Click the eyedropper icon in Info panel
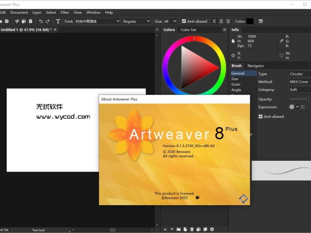This screenshot has width=311, height=233. point(281,41)
